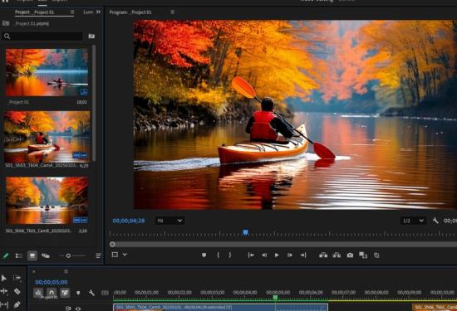Toggle video track output eye icon
457x311 pixels.
coord(78,309)
